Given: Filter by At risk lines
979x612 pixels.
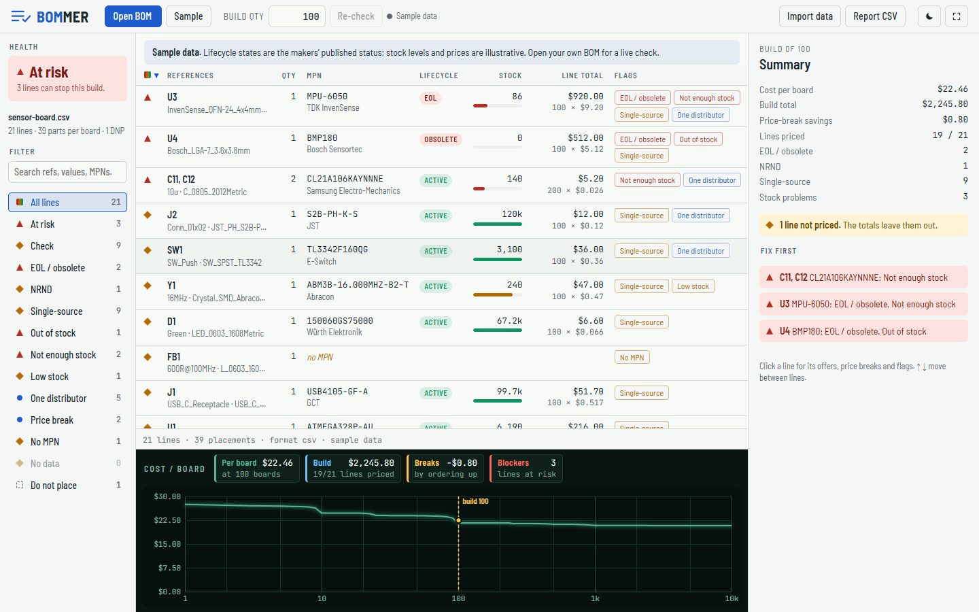Looking at the screenshot, I should (67, 224).
